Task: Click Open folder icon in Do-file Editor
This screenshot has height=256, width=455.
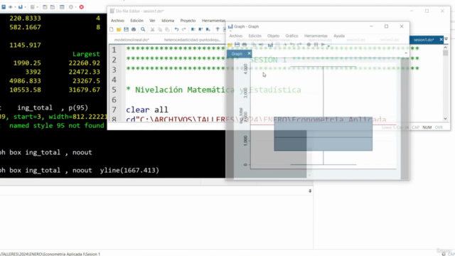Action: coord(119,29)
